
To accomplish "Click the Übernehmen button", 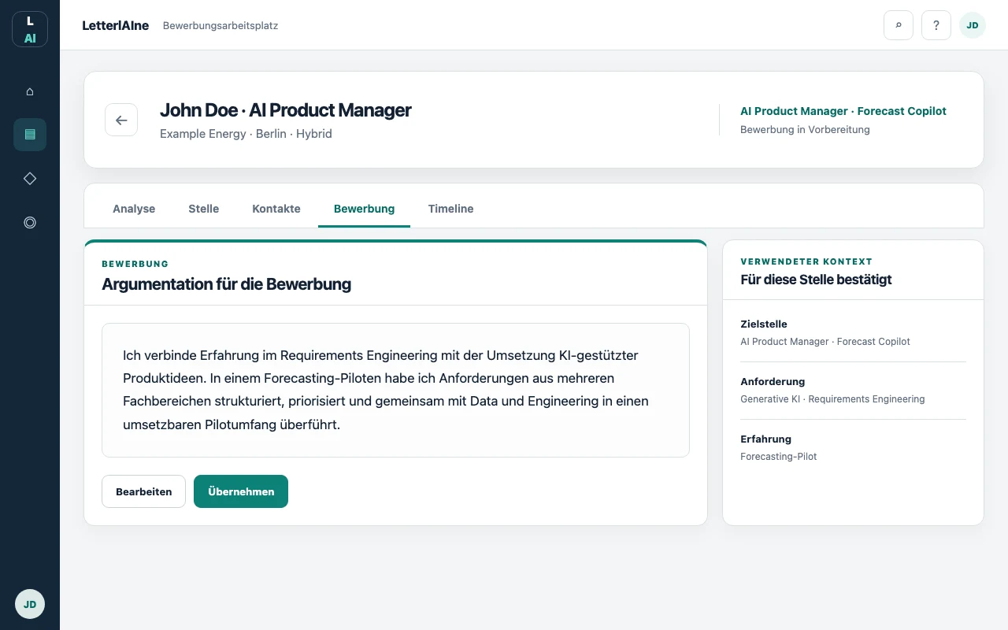I will 241,491.
